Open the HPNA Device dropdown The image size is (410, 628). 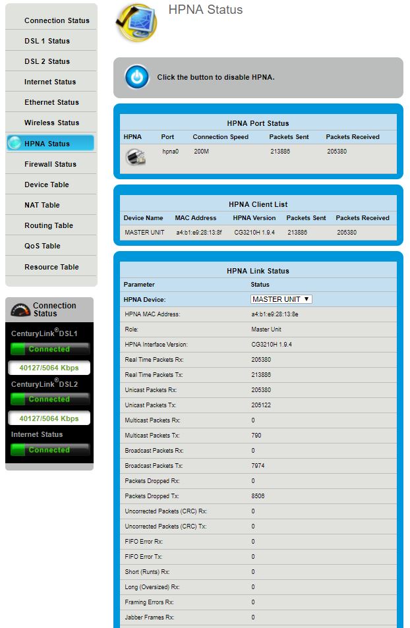[281, 299]
